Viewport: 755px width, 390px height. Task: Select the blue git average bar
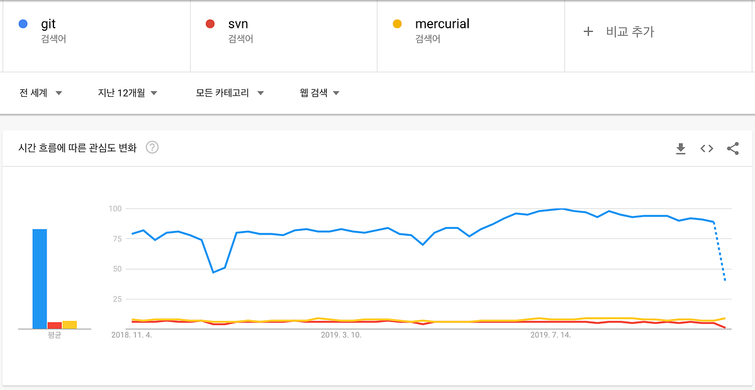[x=40, y=279]
